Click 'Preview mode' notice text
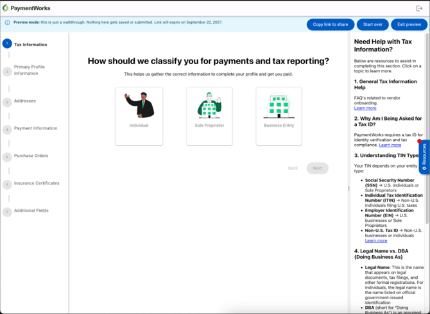Image resolution: width=430 pixels, height=314 pixels. pyautogui.click(x=118, y=22)
